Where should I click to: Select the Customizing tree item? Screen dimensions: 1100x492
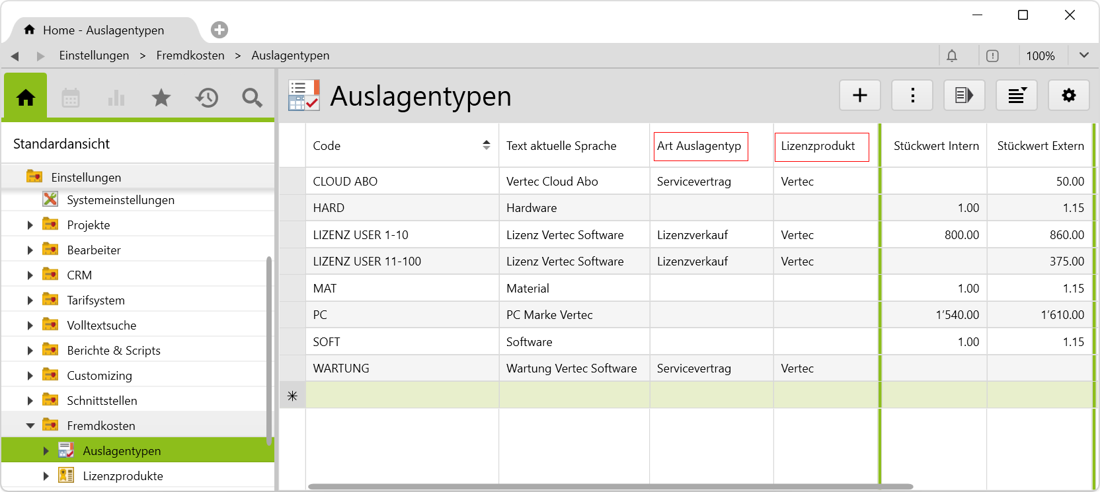(99, 376)
